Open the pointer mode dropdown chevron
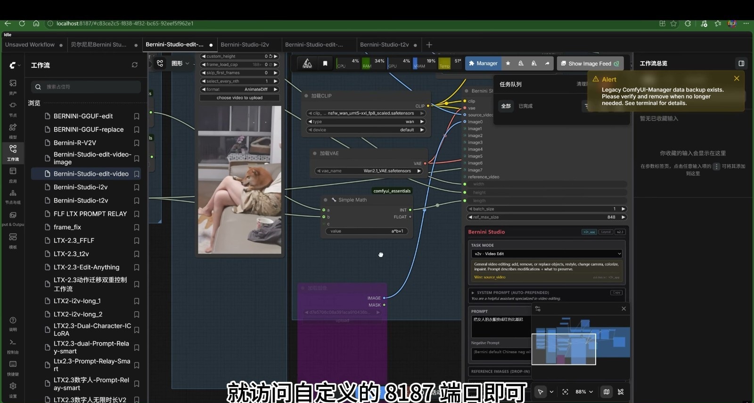The height and width of the screenshot is (403, 754). (x=551, y=392)
